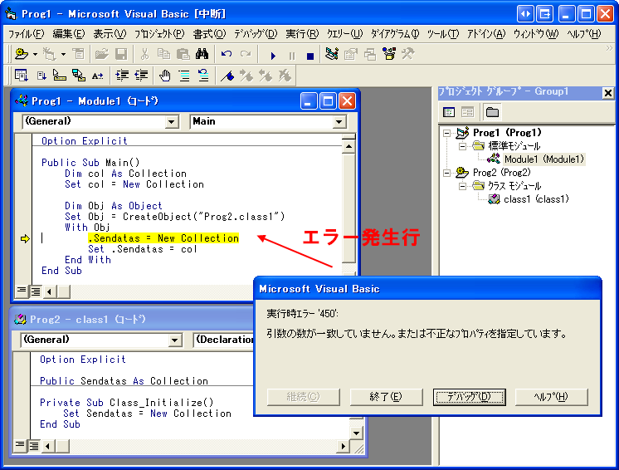Toggle breakpoint with the hand icon

(x=164, y=75)
